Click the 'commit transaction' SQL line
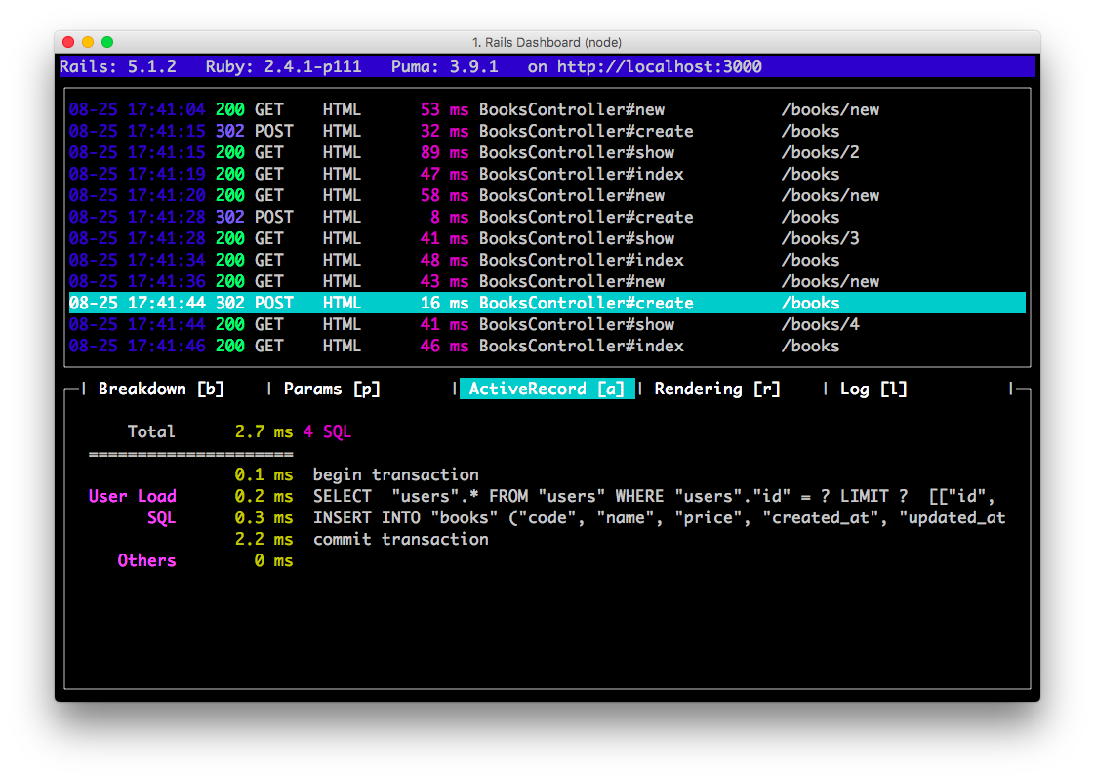 (400, 539)
